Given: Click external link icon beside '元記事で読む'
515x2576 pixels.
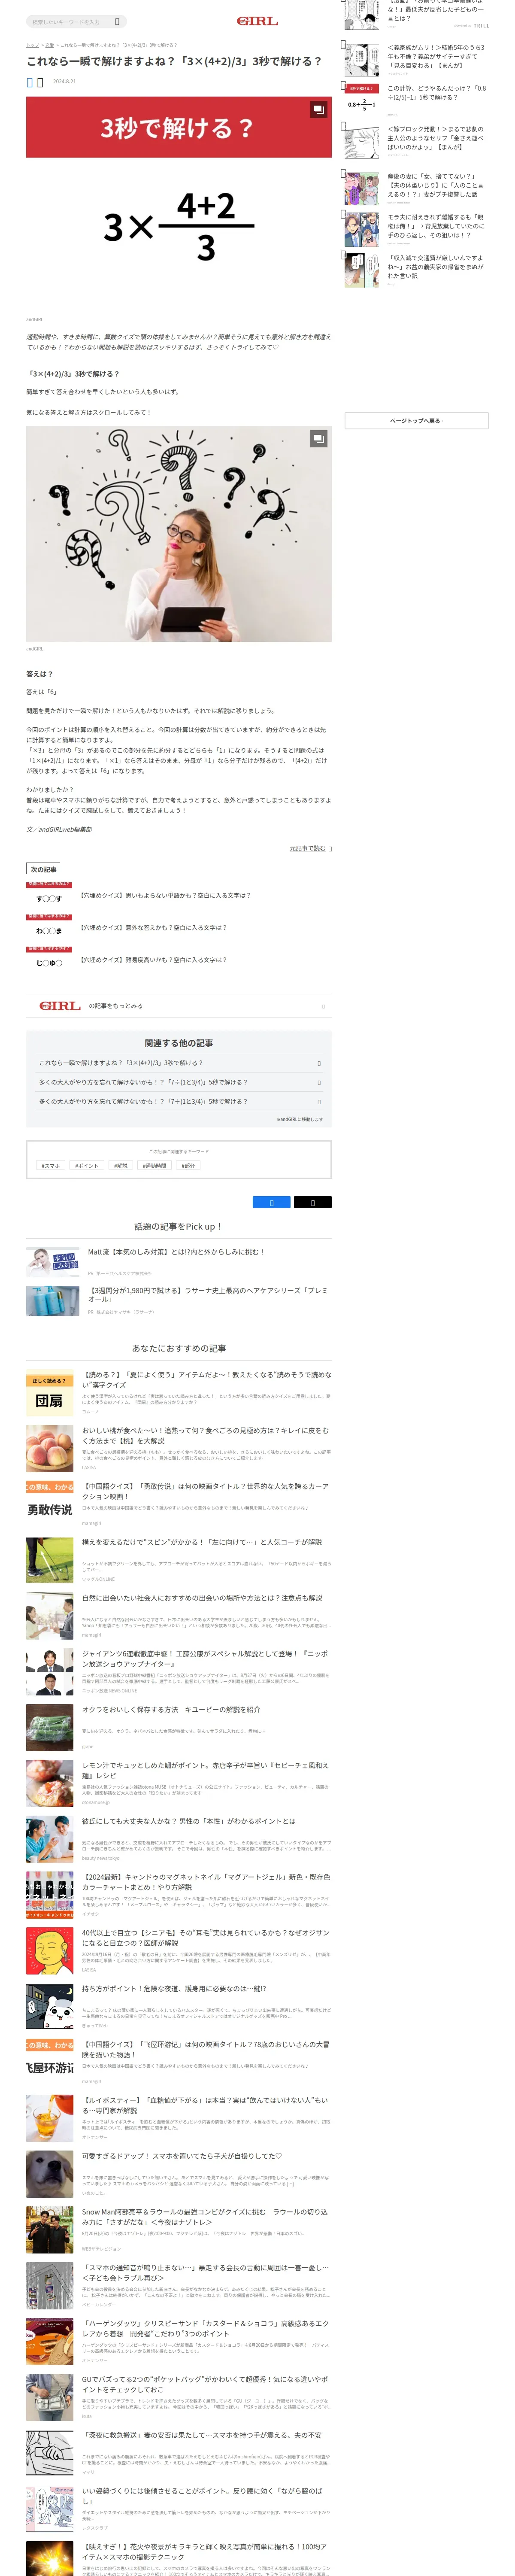Looking at the screenshot, I should 330,848.
